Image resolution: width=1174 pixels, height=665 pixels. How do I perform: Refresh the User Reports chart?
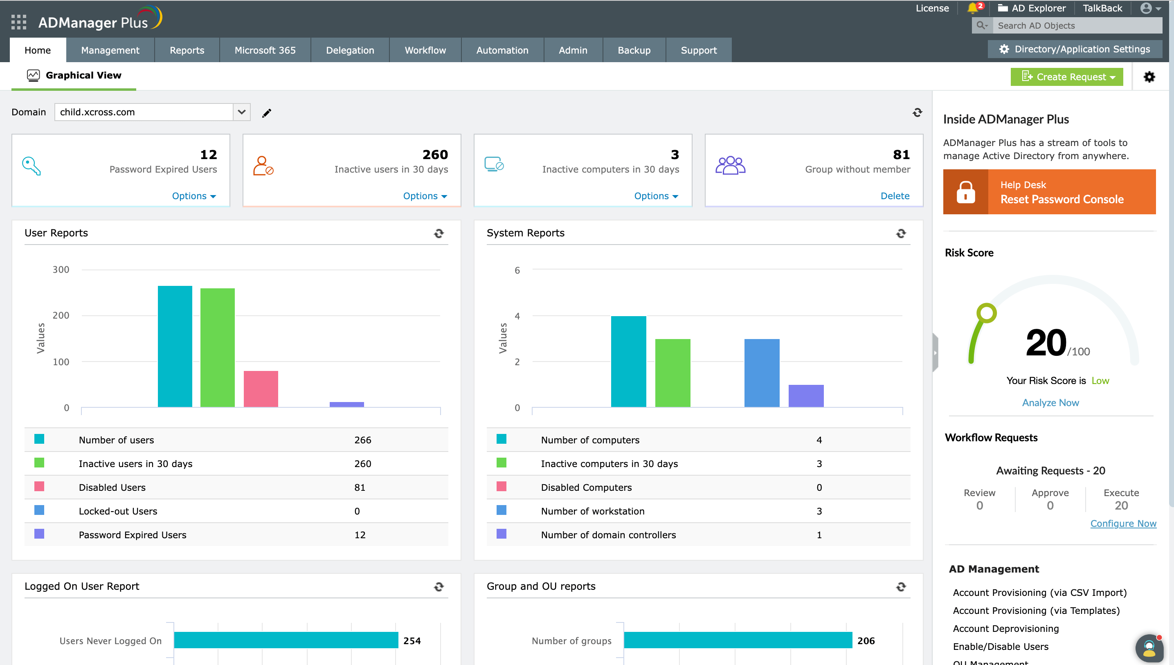(x=439, y=234)
